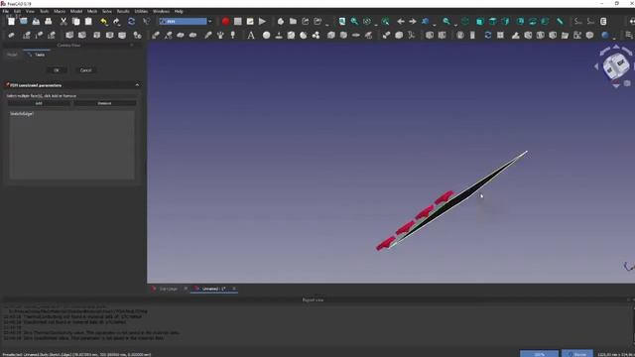Collapse the FEM constraint parameters section
The height and width of the screenshot is (357, 635).
point(137,85)
